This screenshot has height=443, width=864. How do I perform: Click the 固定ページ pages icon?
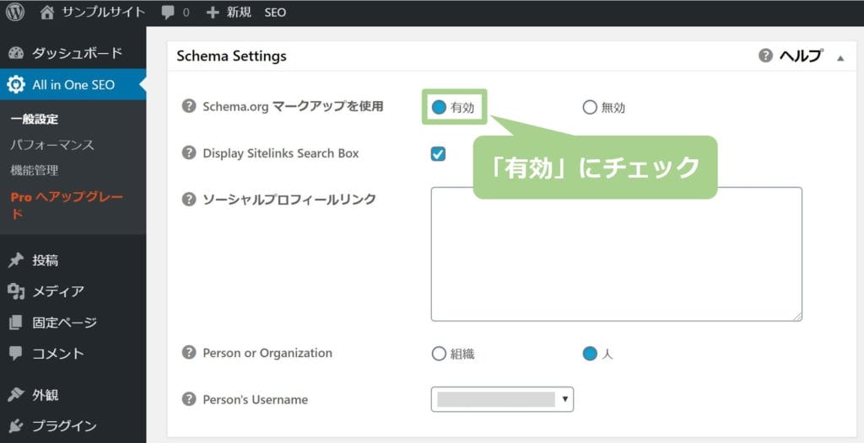click(x=16, y=323)
